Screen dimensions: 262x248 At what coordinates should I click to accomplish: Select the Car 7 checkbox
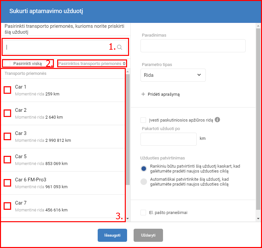click(7, 206)
